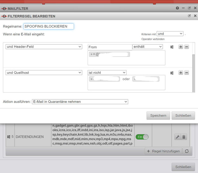Pop out the Mailfilter window
The width and height of the screenshot is (198, 173).
pos(189,8)
